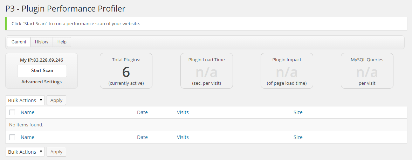The width and height of the screenshot is (412, 160).
Task: Click the Visits column link in the footer row
Action: (x=183, y=137)
